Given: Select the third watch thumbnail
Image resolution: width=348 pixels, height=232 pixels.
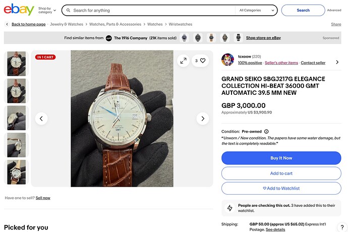Looking at the screenshot, I should tap(17, 118).
